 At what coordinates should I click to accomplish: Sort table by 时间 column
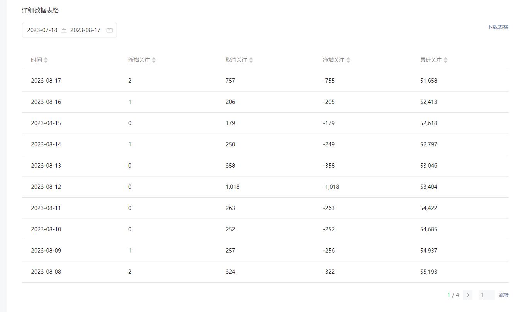pyautogui.click(x=46, y=60)
